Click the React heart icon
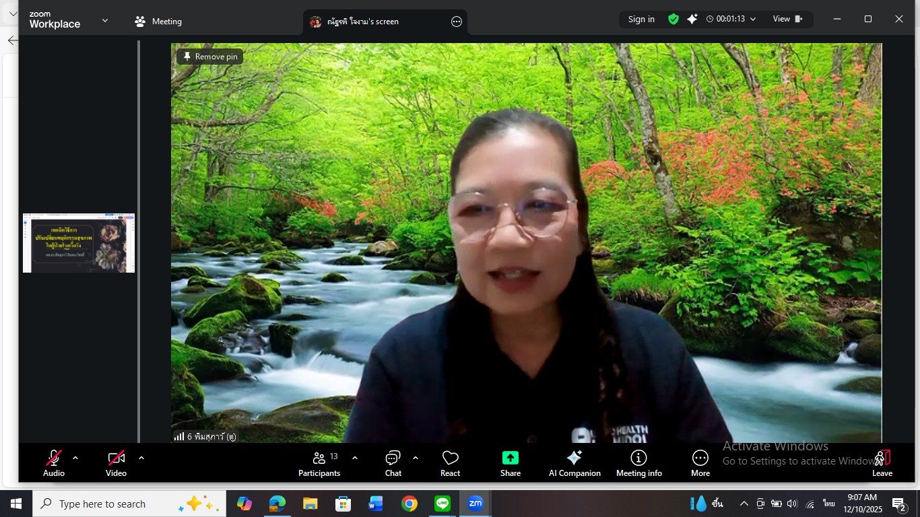This screenshot has height=517, width=920. pyautogui.click(x=450, y=463)
